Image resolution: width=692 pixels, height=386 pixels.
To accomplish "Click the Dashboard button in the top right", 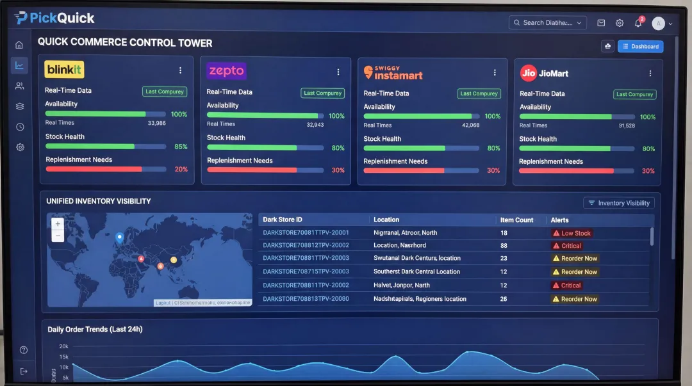I will pos(640,46).
